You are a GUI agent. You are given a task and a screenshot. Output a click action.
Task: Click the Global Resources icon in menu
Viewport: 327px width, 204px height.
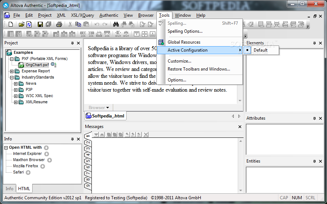click(161, 42)
